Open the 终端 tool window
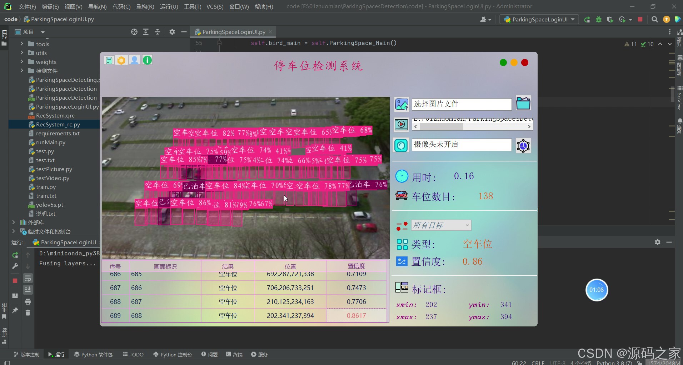Image resolution: width=683 pixels, height=365 pixels. tap(234, 354)
